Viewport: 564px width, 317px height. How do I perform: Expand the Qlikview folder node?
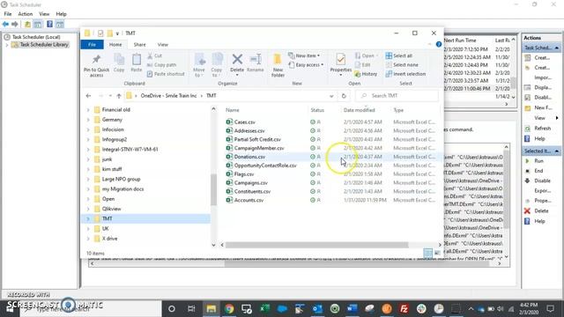pos(88,209)
